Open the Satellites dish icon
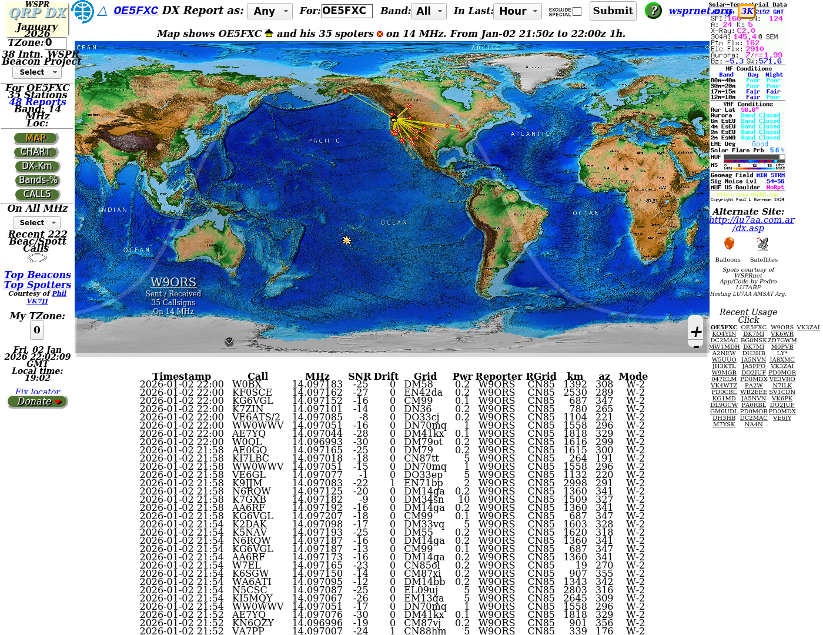The image size is (823, 635). 762,244
